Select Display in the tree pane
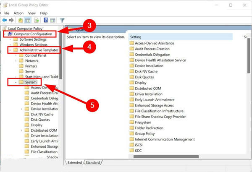The image size is (252, 172). (37, 125)
